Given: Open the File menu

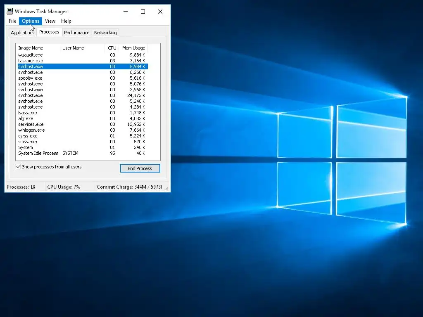Looking at the screenshot, I should tap(12, 21).
